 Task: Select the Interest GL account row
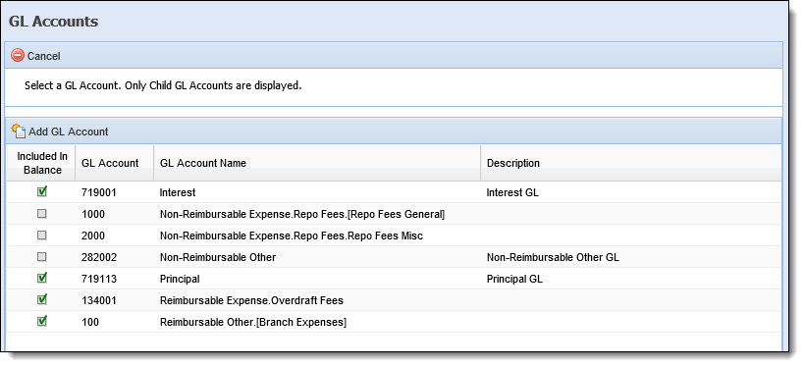click(x=394, y=192)
